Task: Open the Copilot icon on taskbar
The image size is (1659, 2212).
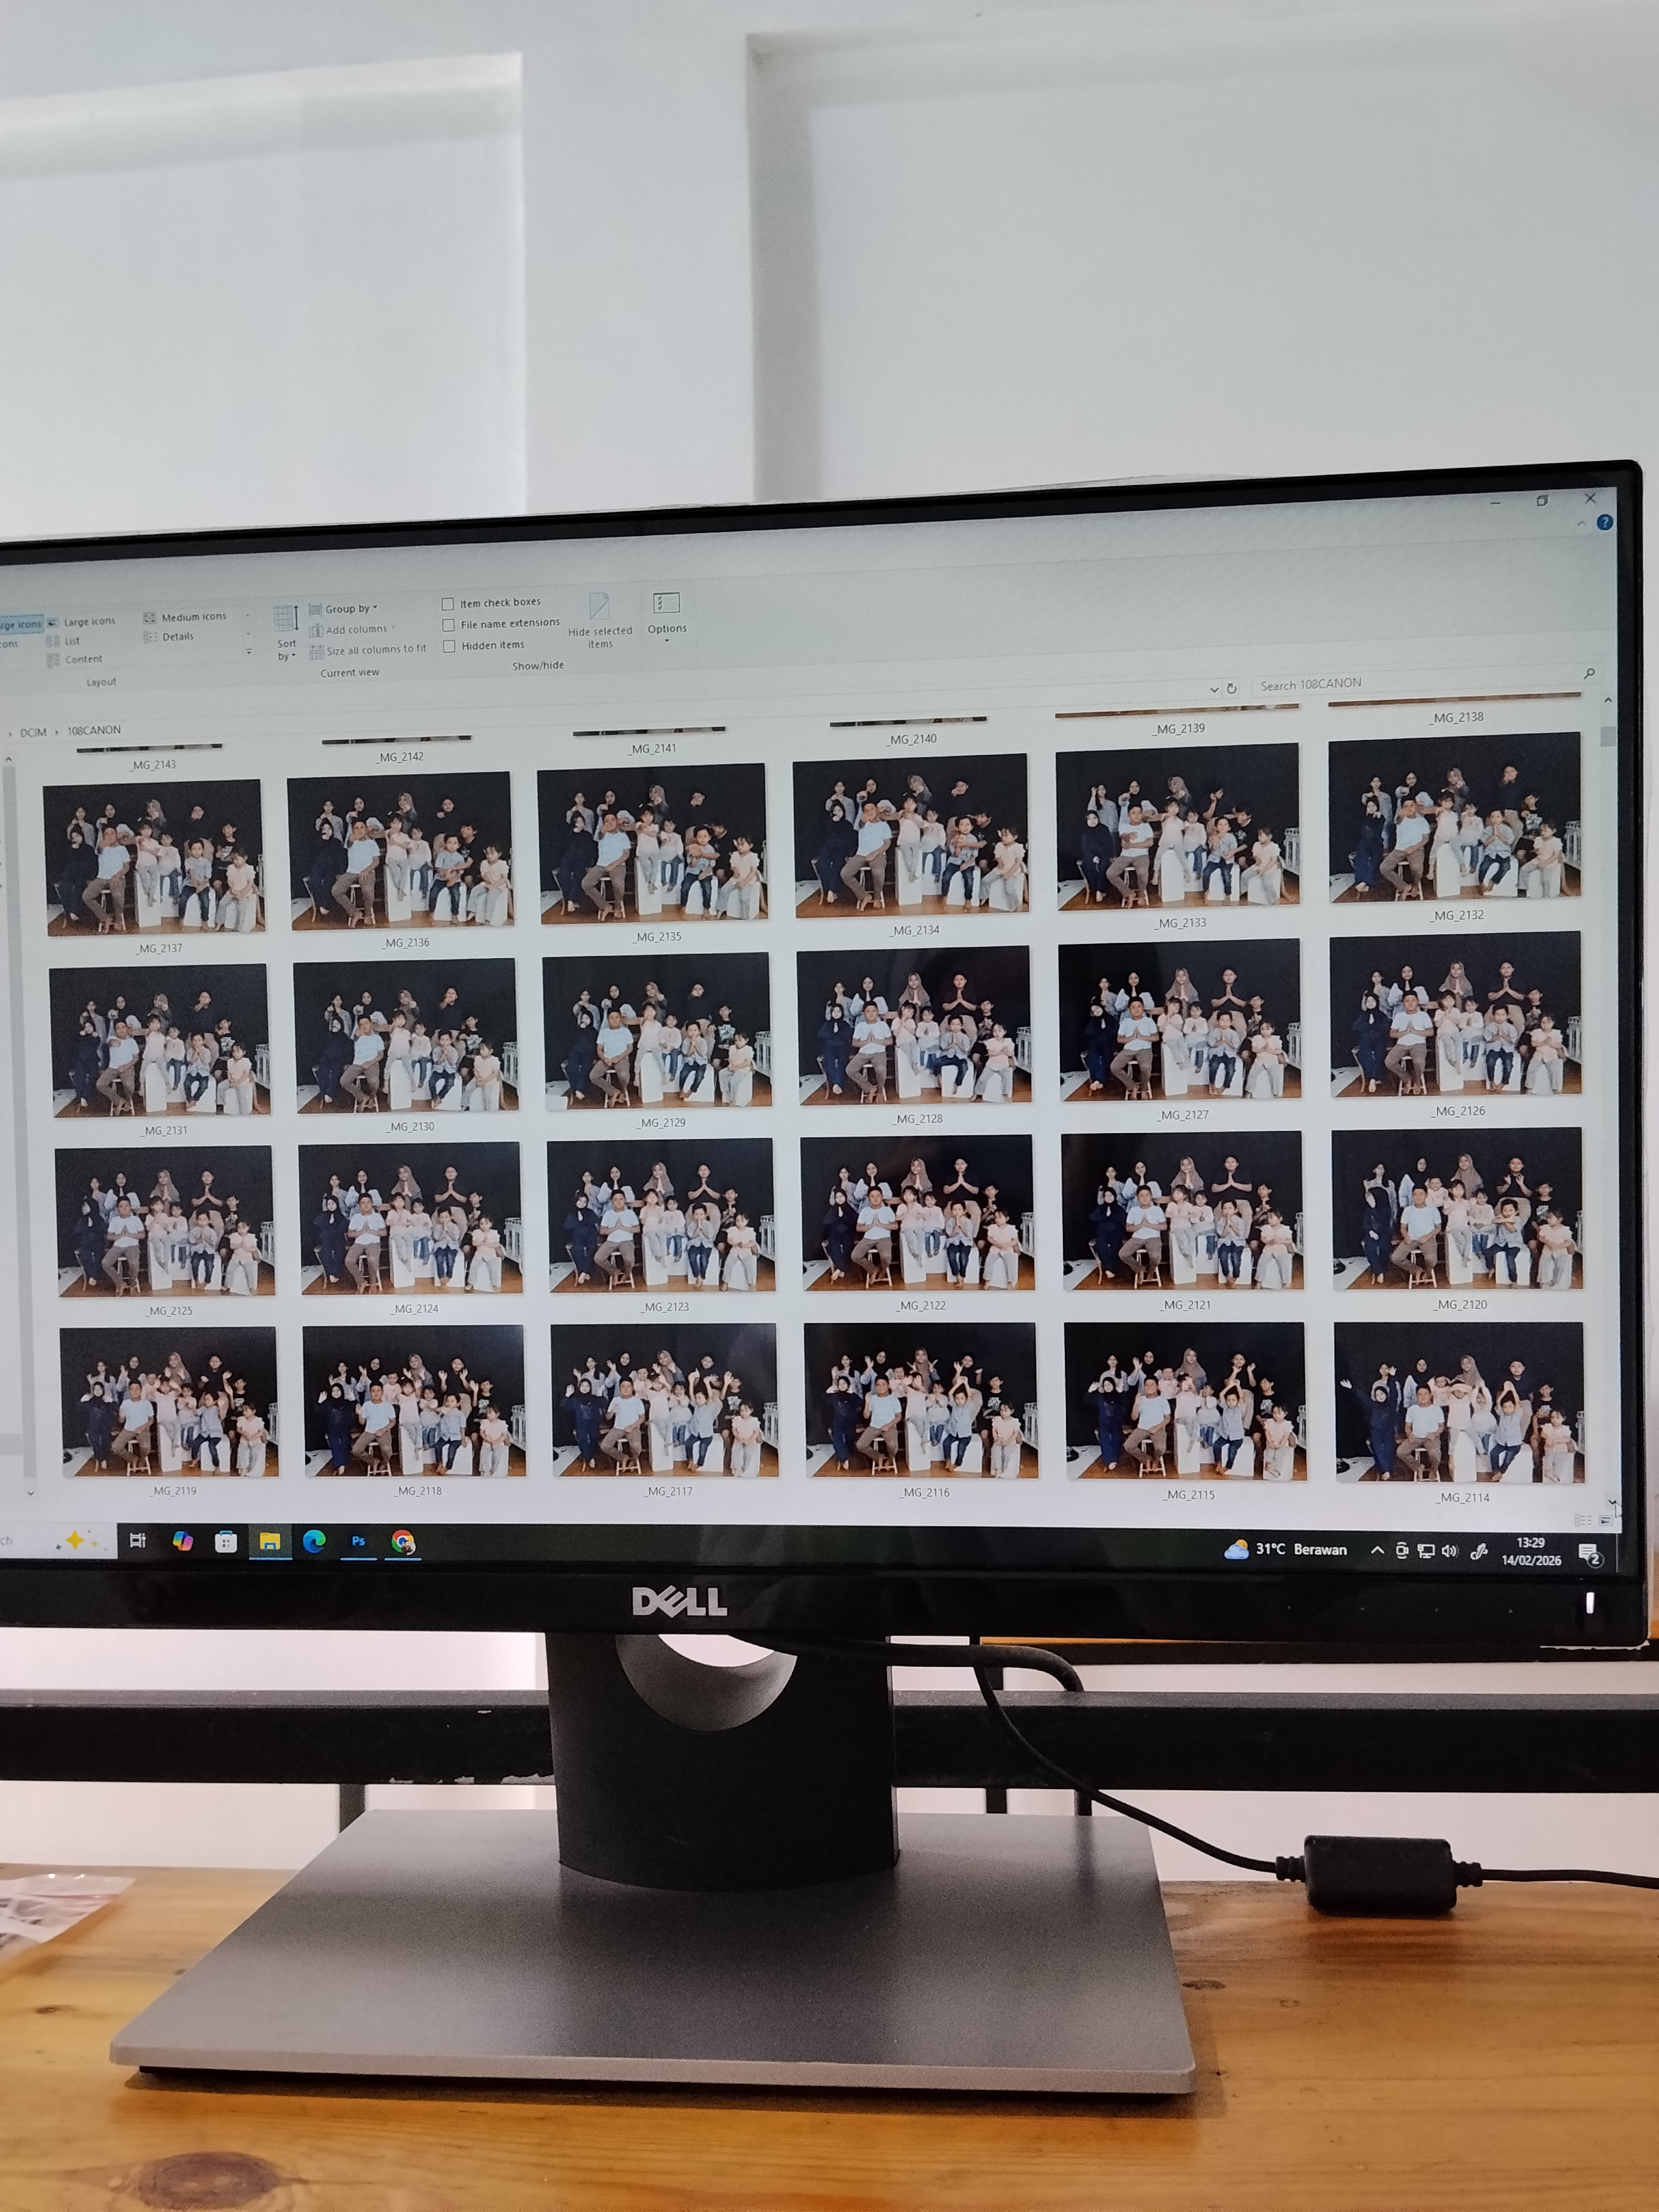Action: pos(182,1541)
